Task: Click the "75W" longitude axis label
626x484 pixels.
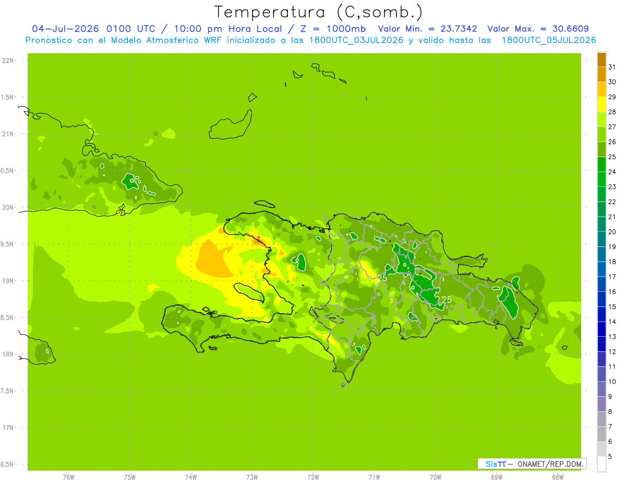Action: [x=130, y=477]
